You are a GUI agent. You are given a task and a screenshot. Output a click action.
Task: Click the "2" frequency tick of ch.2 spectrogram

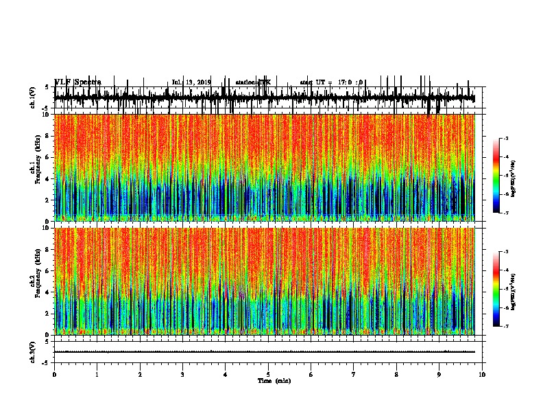pyautogui.click(x=47, y=314)
